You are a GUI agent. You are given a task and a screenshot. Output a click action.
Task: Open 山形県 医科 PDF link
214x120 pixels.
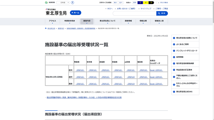[131, 70]
